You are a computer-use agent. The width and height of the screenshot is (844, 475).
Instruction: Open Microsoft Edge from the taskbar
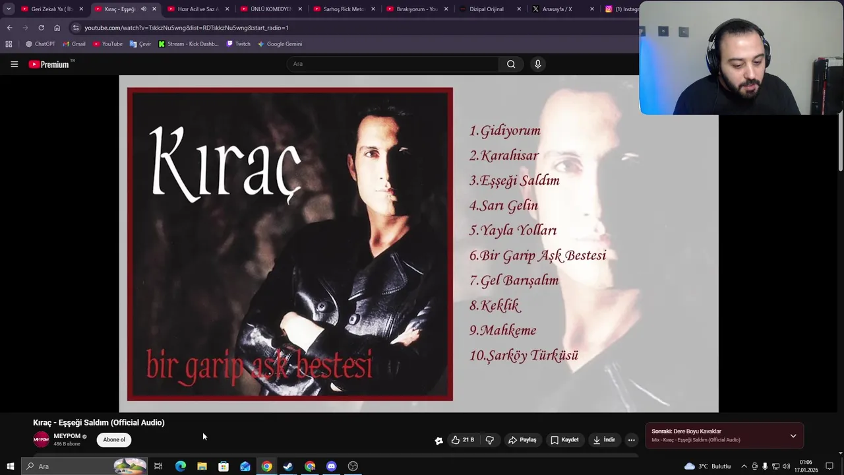(x=180, y=466)
